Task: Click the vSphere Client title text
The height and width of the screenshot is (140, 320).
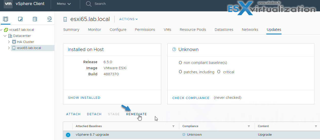Action: tap(30, 4)
